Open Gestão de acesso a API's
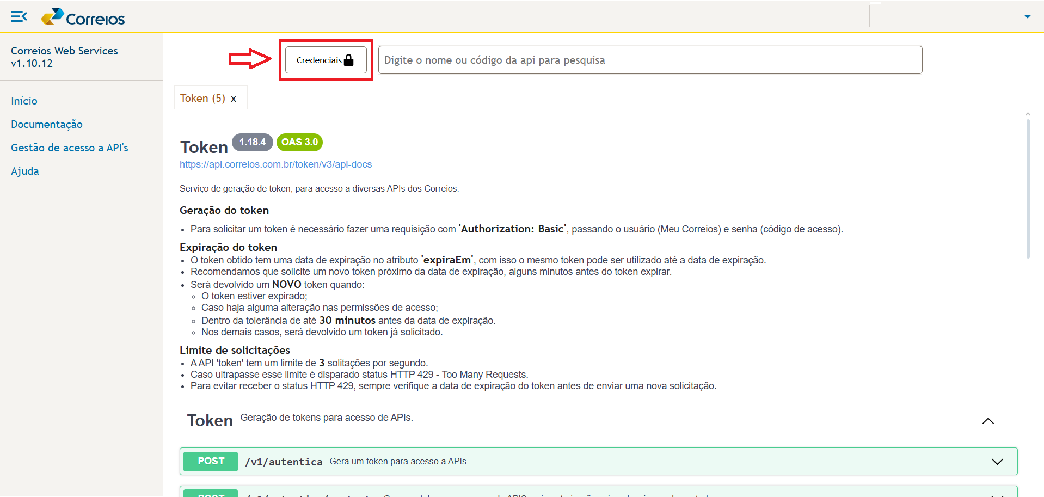This screenshot has height=497, width=1044. point(70,148)
